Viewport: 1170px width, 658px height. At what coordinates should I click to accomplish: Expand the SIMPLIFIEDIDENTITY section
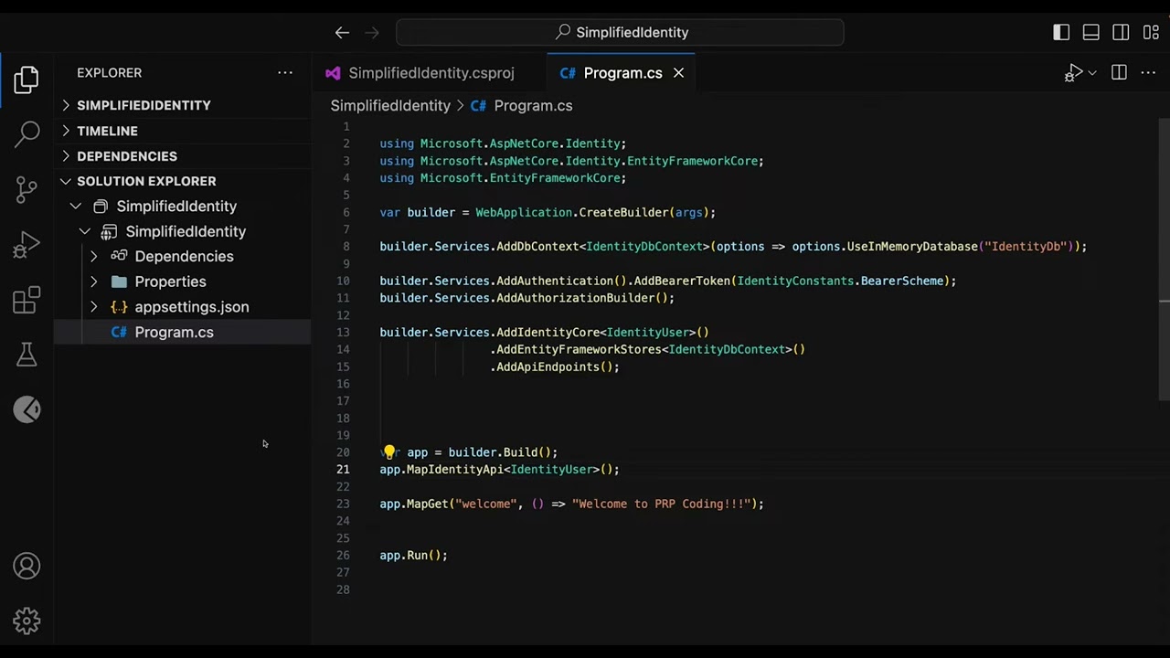click(183, 105)
